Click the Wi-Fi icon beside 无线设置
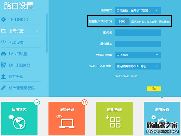The height and width of the screenshot is (136, 181). pyautogui.click(x=3, y=42)
